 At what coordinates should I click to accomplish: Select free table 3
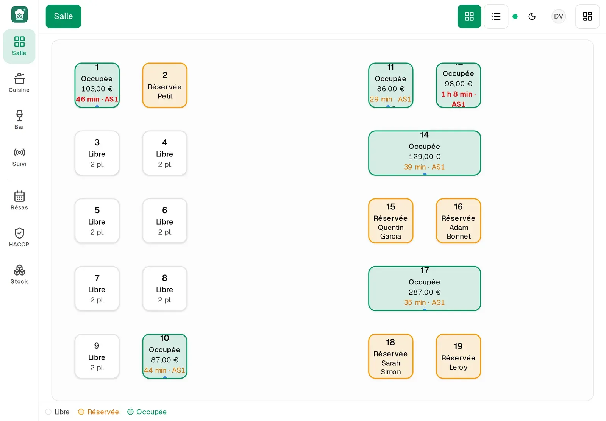tap(97, 153)
